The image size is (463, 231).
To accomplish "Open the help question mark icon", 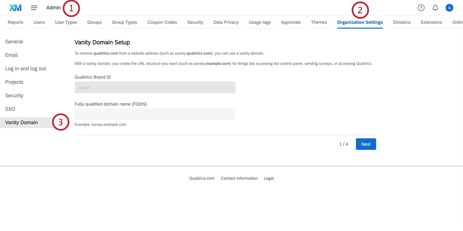I will [x=421, y=8].
